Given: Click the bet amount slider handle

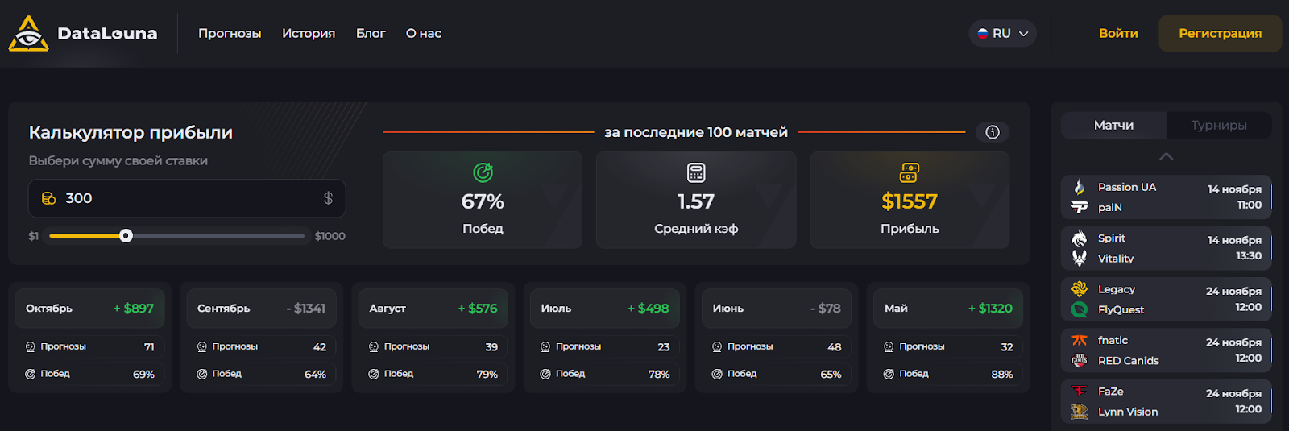Looking at the screenshot, I should point(126,236).
